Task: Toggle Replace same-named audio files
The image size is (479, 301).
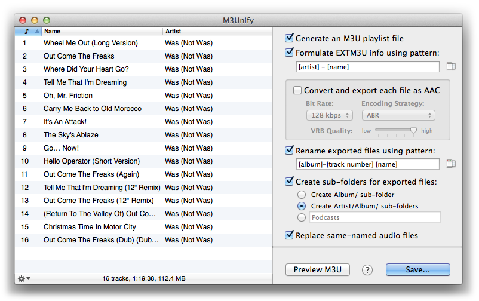Action: tap(289, 235)
